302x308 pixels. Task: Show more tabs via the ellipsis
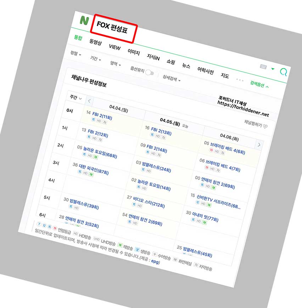coord(240,80)
